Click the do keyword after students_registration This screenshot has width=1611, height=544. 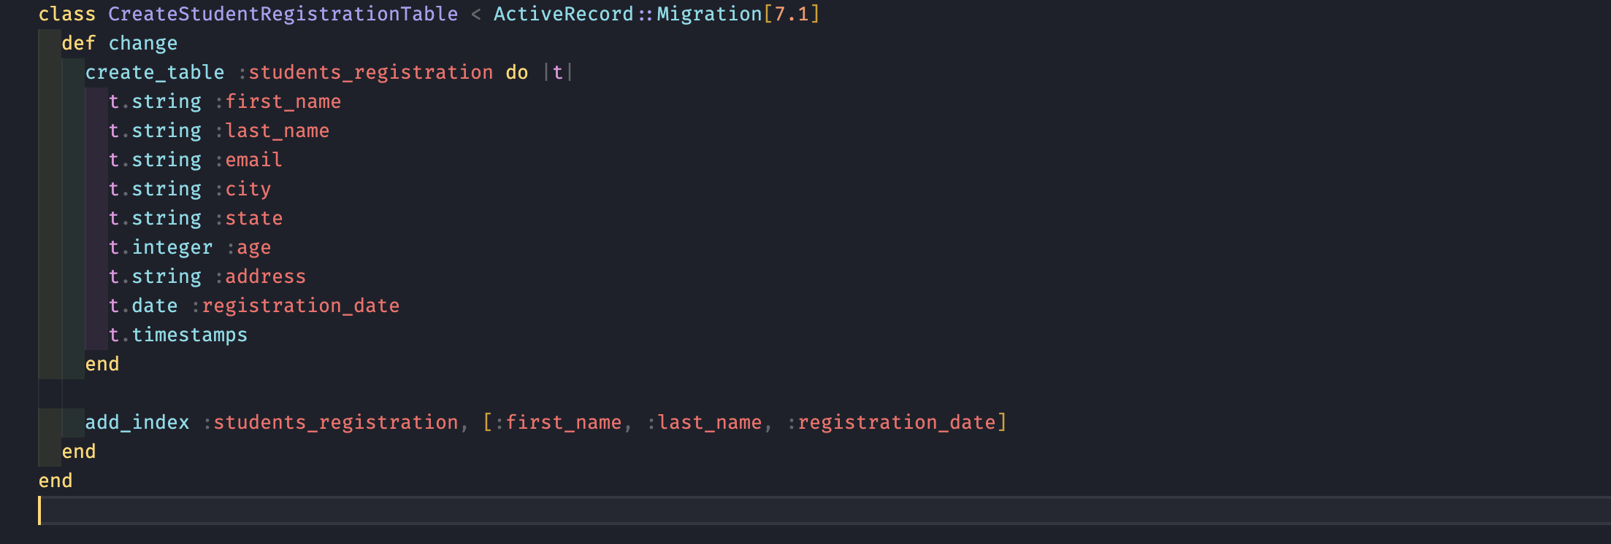[516, 72]
